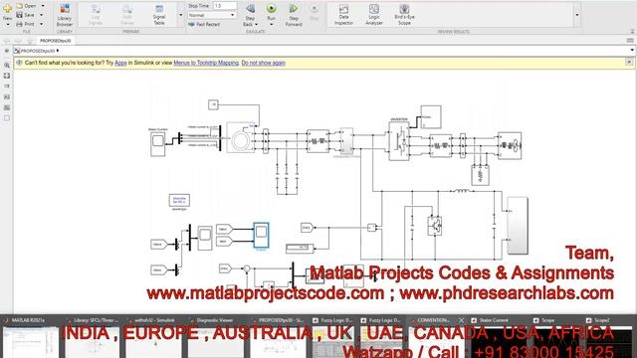The width and height of the screenshot is (637, 358).
Task: Click the Print button
Action: (x=25, y=24)
